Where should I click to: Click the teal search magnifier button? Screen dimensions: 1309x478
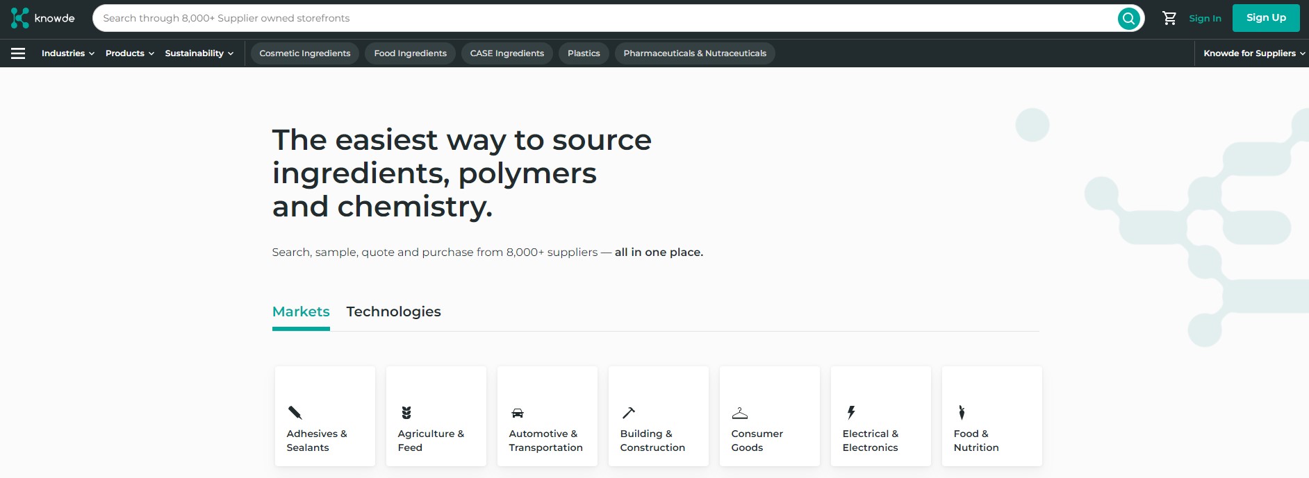(x=1128, y=19)
